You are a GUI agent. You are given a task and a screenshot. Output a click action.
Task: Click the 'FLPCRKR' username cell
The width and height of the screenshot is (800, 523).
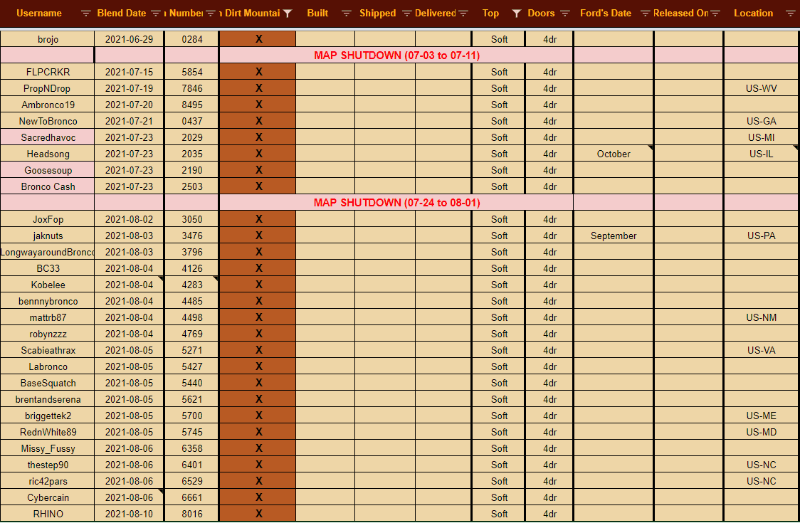(x=48, y=72)
